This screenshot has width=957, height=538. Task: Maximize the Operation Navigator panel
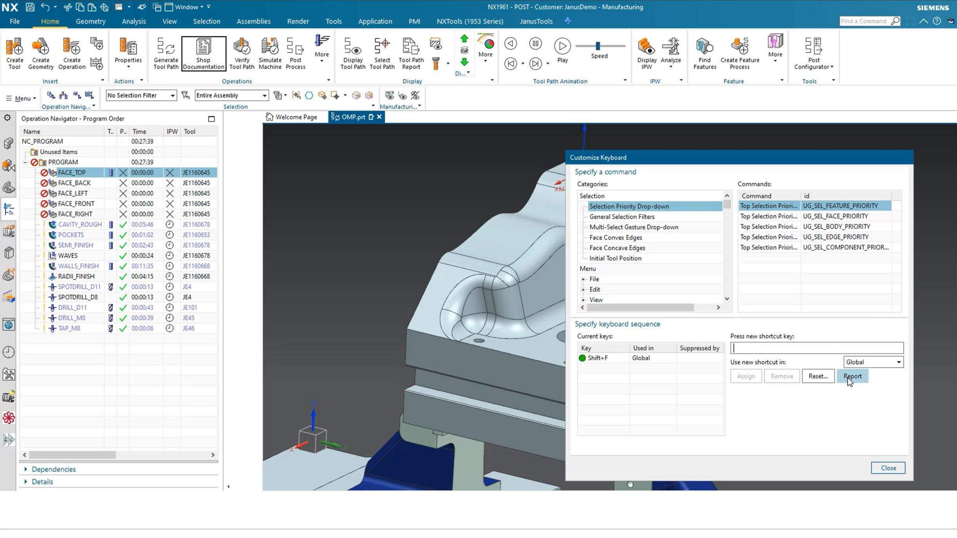pos(211,119)
